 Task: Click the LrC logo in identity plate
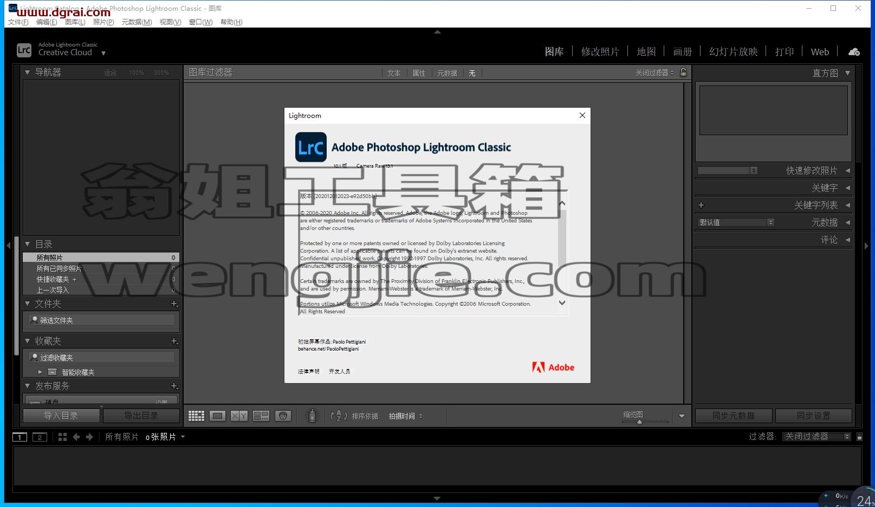point(24,50)
